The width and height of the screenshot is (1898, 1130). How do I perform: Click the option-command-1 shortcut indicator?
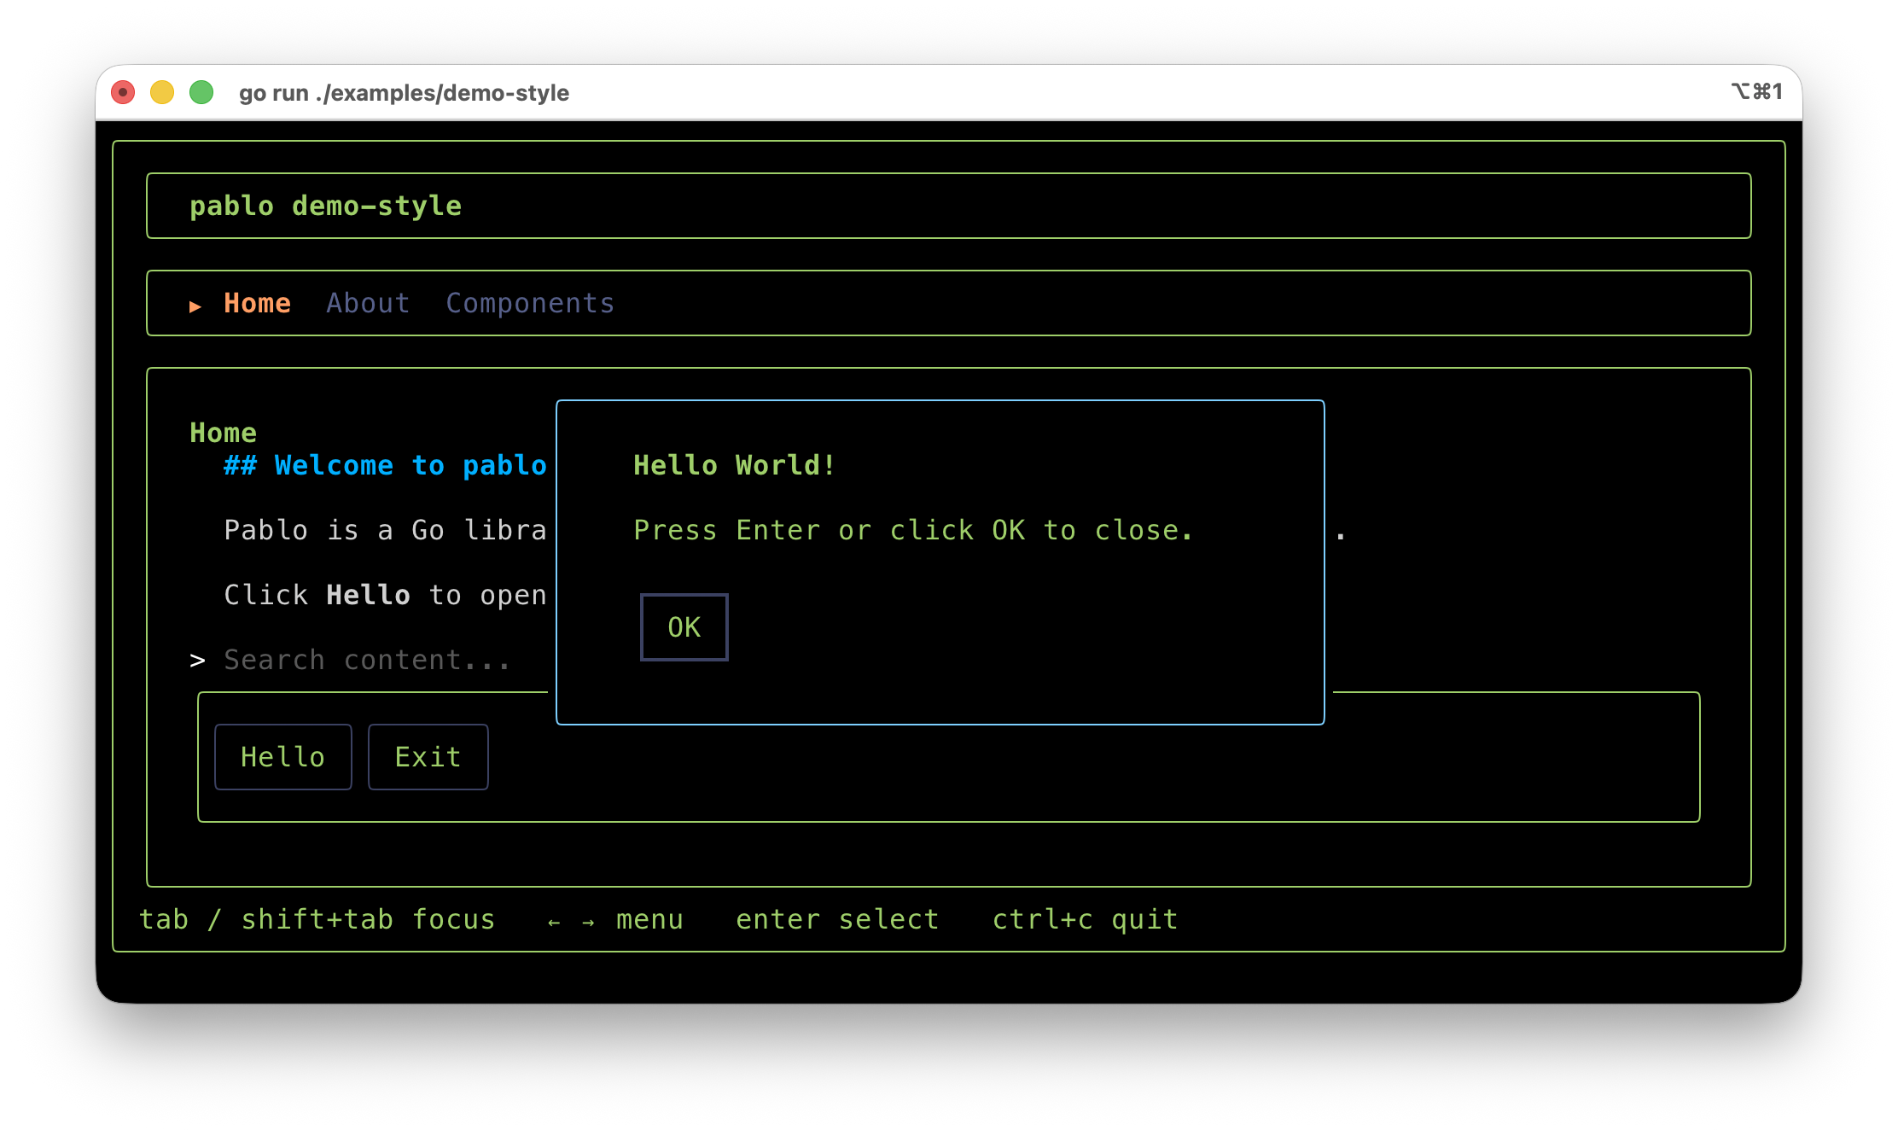[x=1756, y=92]
